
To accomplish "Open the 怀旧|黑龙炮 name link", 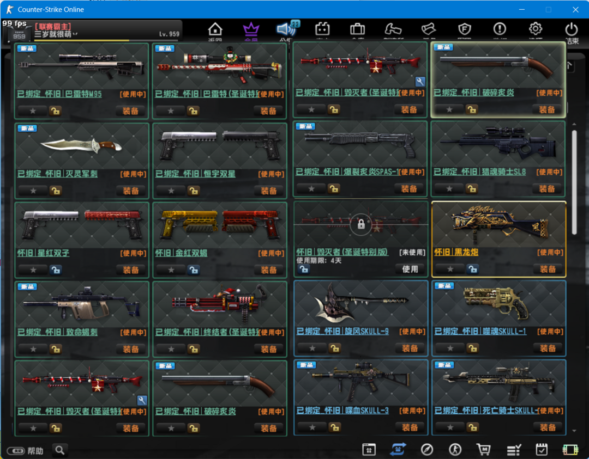I will tap(456, 252).
